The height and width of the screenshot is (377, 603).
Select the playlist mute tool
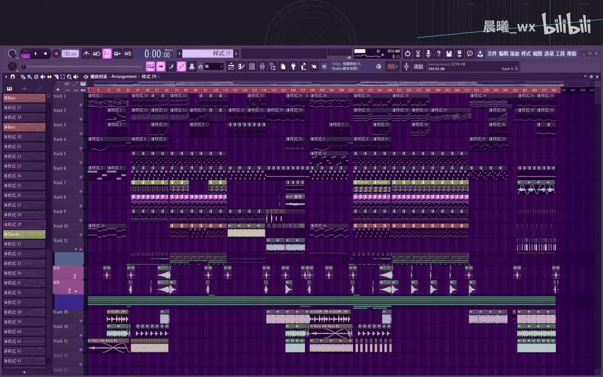[x=43, y=76]
